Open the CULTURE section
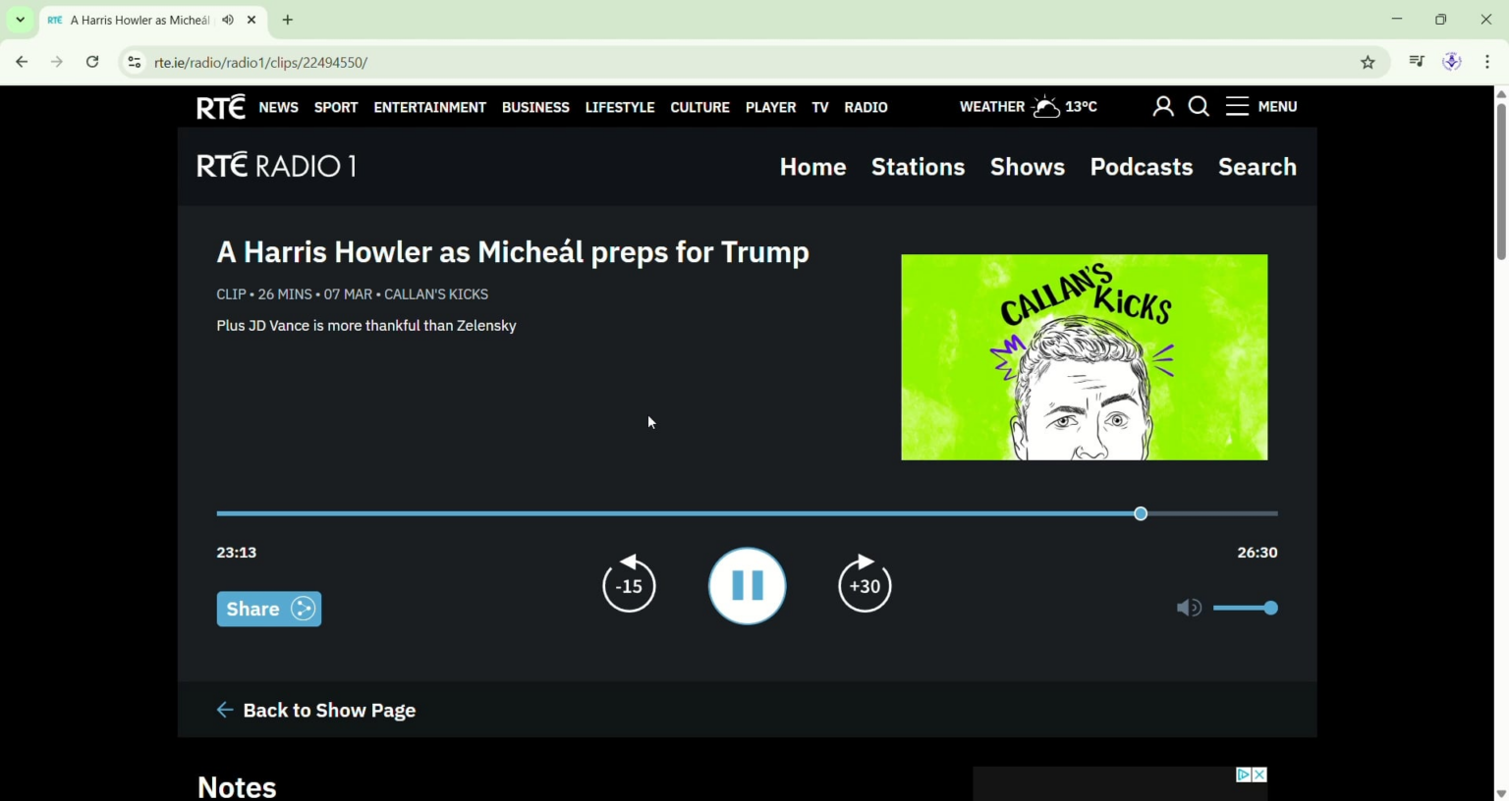Viewport: 1509px width, 801px height. pyautogui.click(x=700, y=107)
